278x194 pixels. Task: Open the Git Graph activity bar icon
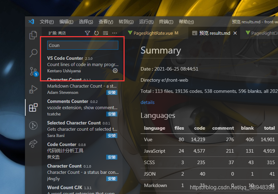33,126
